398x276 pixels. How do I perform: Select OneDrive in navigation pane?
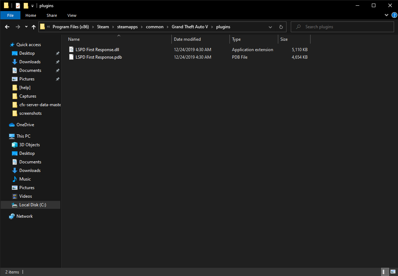pos(25,125)
